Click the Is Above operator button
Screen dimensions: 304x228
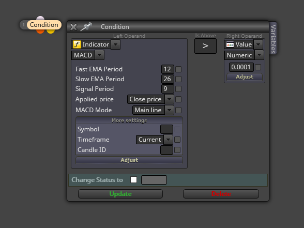click(x=205, y=46)
